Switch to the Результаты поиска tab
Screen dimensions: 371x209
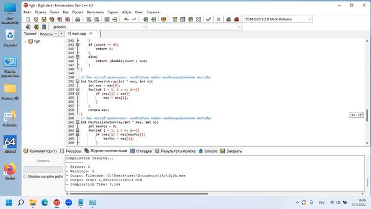175,151
